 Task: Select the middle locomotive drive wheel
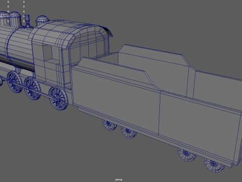[x=32, y=88]
